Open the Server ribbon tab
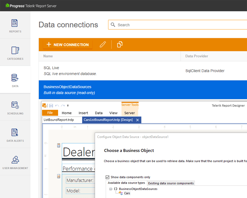 130,113
